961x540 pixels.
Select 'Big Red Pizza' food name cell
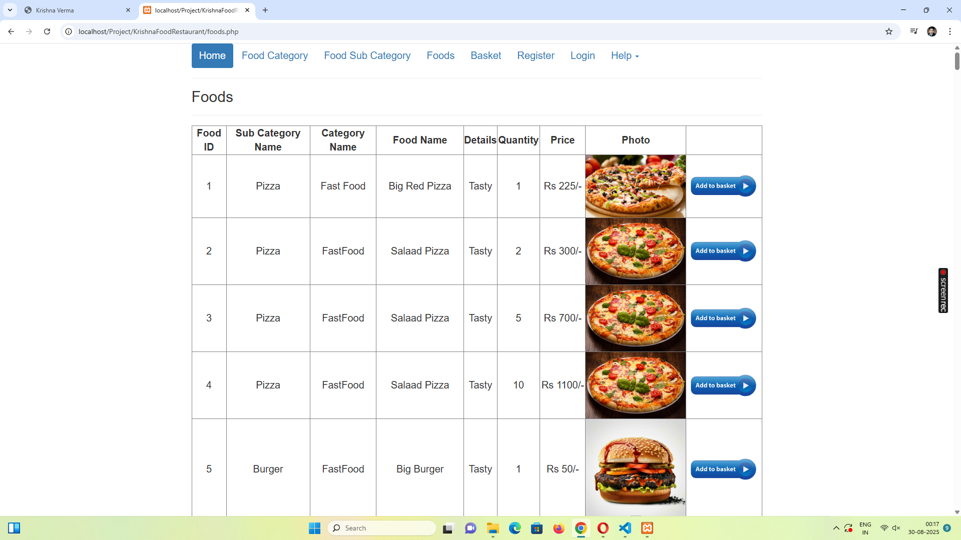coord(420,186)
